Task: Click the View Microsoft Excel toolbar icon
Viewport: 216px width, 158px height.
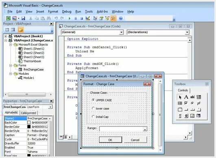Action: coord(8,18)
